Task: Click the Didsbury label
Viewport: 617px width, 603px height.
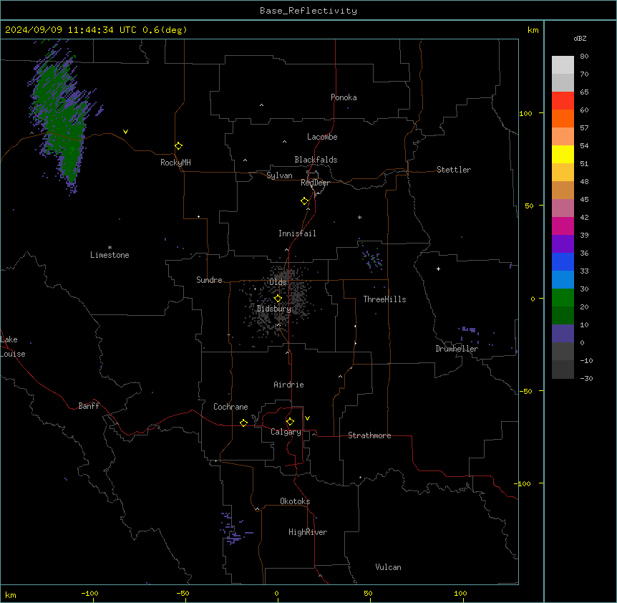Action: (x=274, y=309)
